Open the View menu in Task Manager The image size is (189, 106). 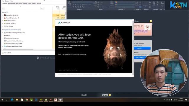coord(12,1)
